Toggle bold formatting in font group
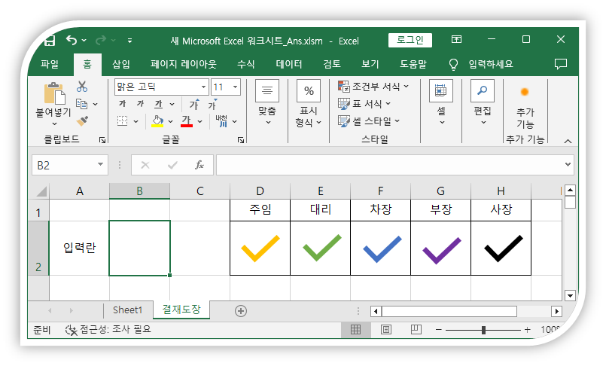Screen dimensions: 606x366 click(122, 104)
